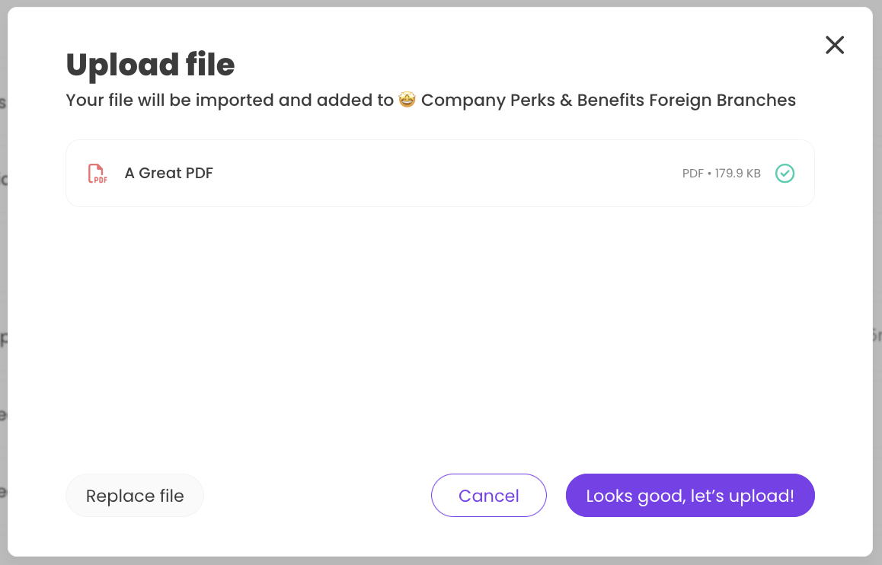Cancel the file upload
882x565 pixels.
(x=488, y=495)
